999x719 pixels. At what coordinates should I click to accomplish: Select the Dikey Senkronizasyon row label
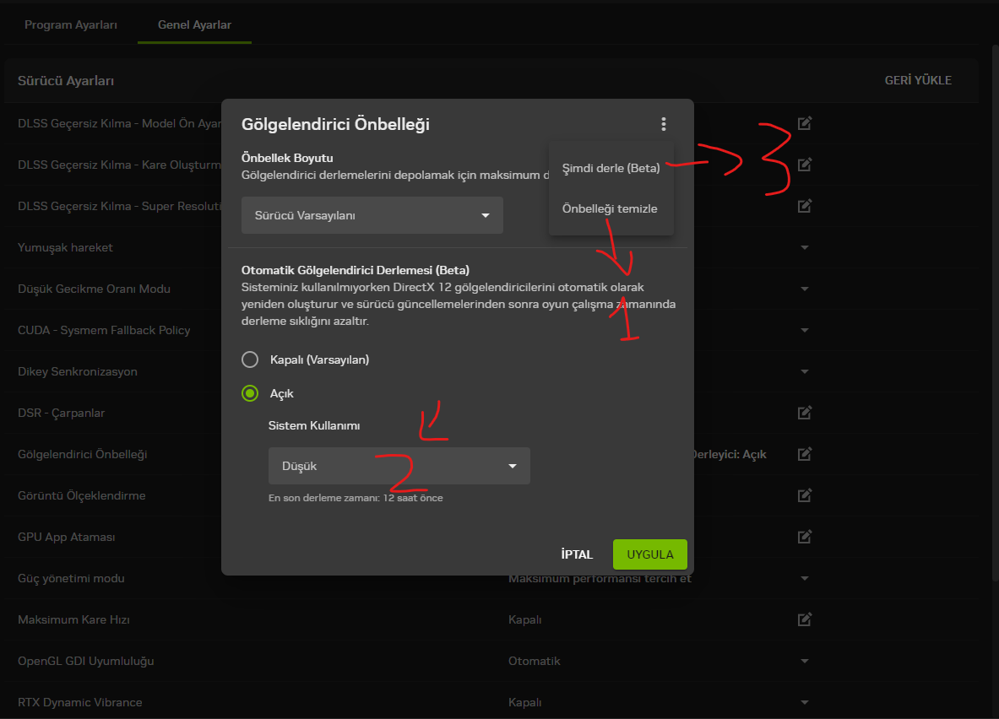click(x=78, y=371)
